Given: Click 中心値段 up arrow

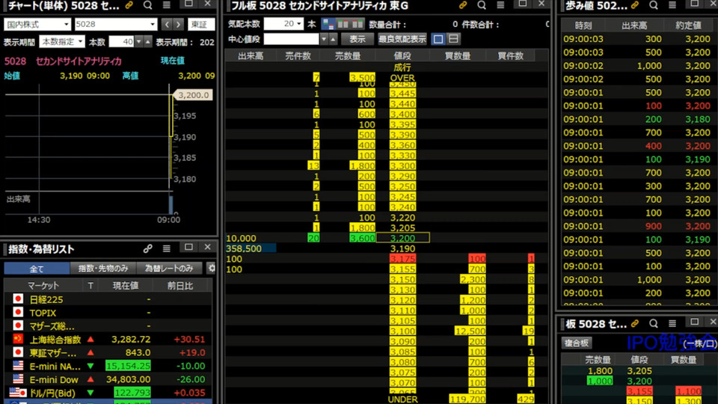Looking at the screenshot, I should [333, 39].
